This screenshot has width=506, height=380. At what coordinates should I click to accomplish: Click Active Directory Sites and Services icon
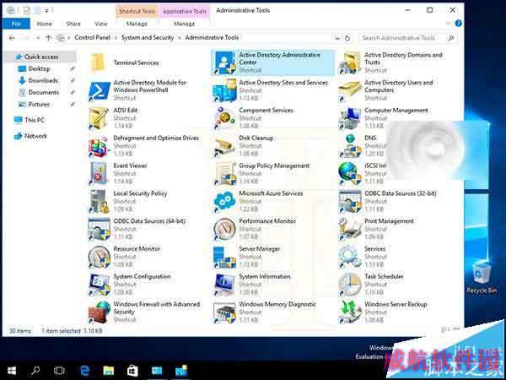click(225, 90)
